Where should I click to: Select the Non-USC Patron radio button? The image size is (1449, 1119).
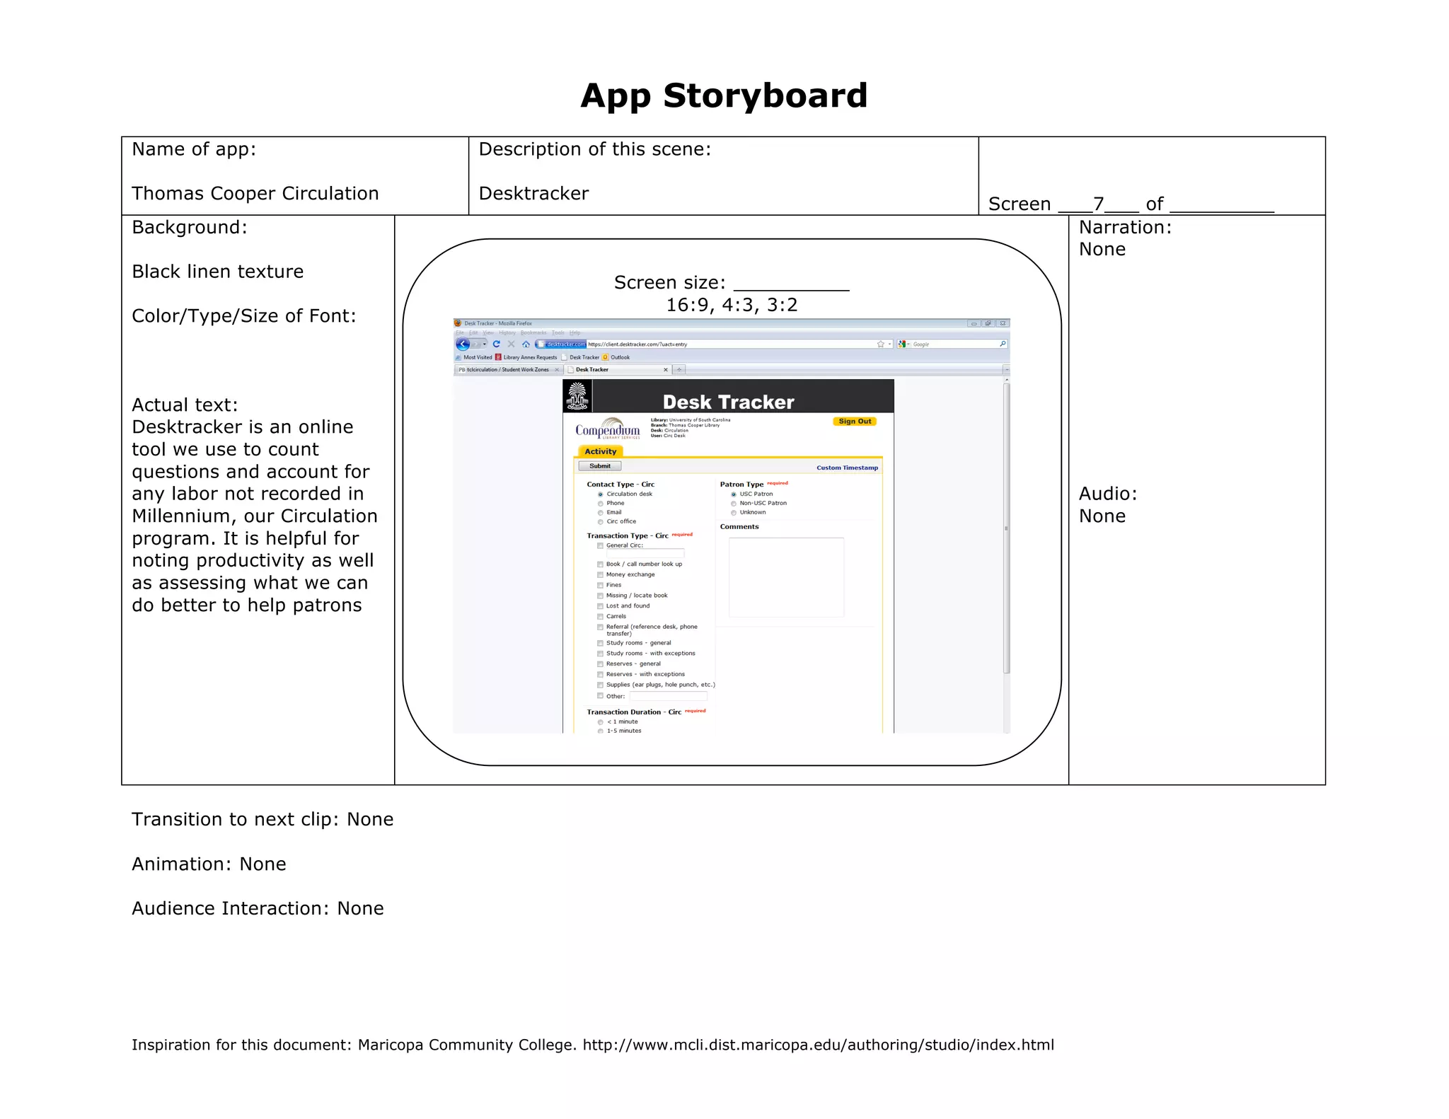[734, 504]
